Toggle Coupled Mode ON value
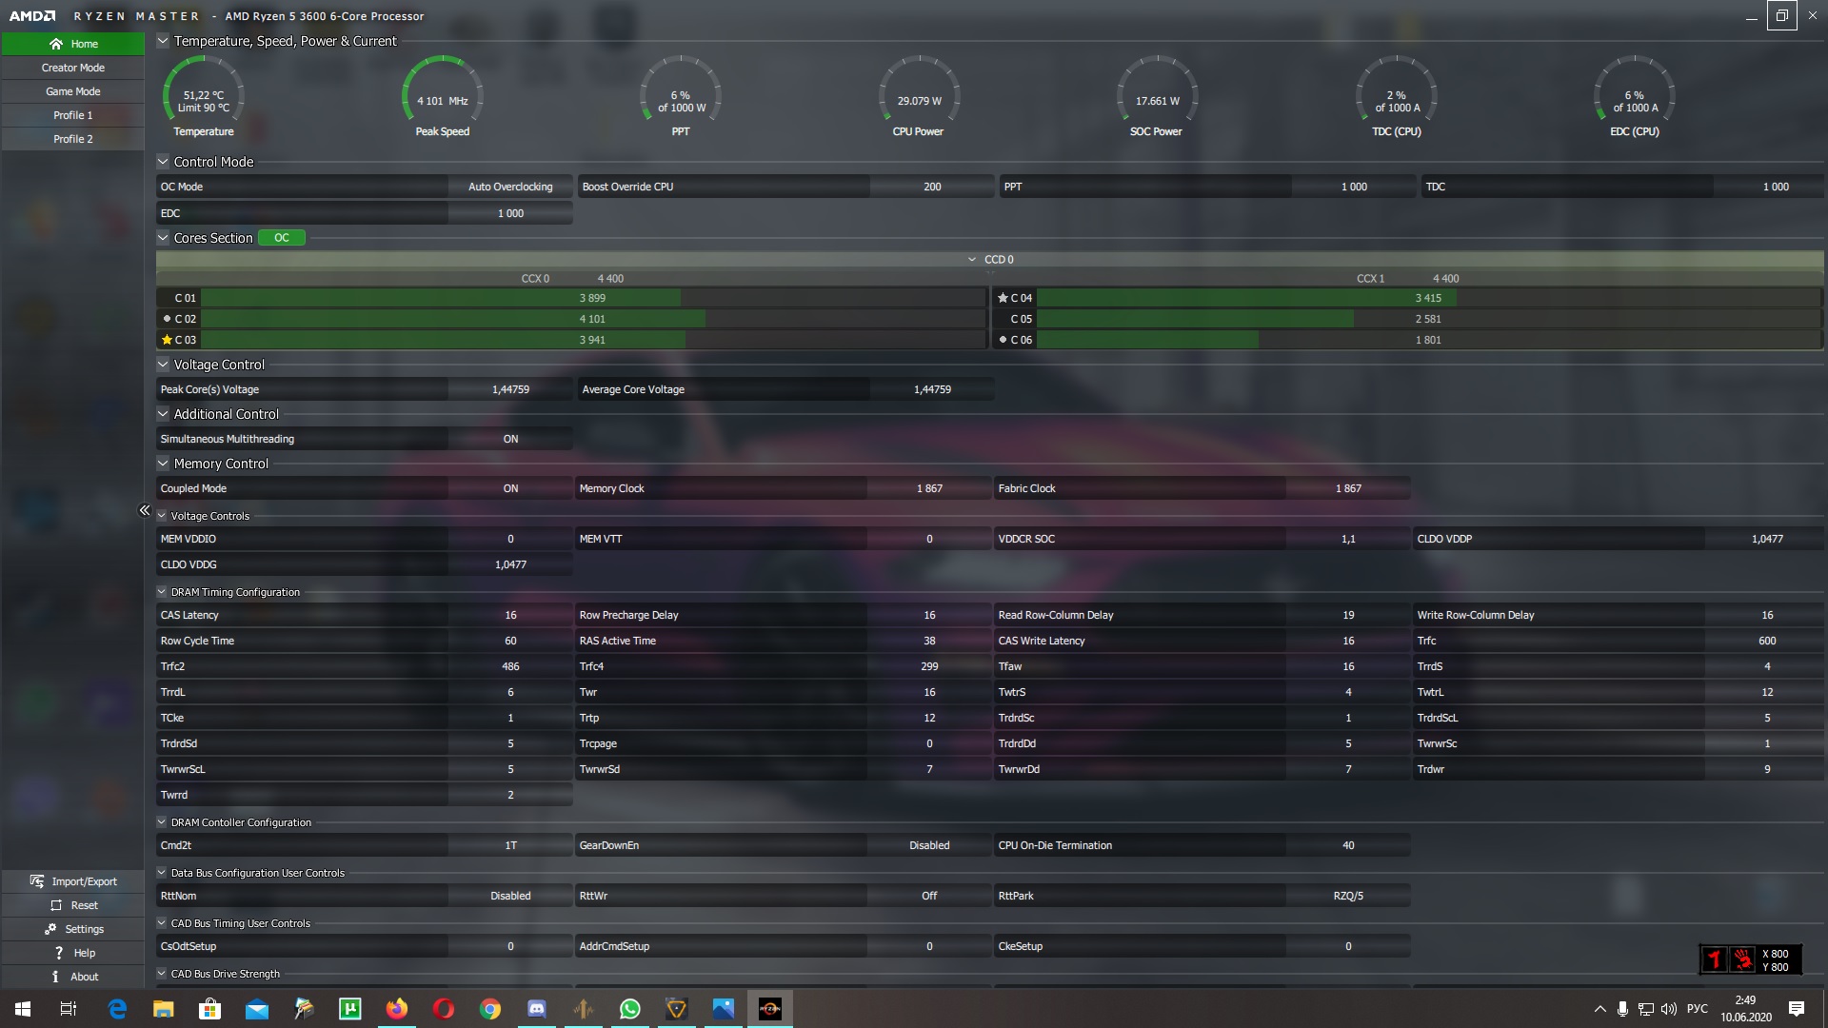The image size is (1828, 1028). coord(510,488)
